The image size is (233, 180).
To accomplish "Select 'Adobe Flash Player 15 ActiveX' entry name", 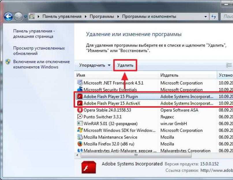I will [x=112, y=103].
